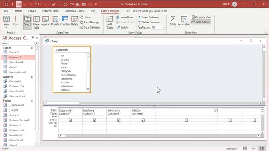
Task: Switch to SQL view from status bar
Action: click(253, 148)
